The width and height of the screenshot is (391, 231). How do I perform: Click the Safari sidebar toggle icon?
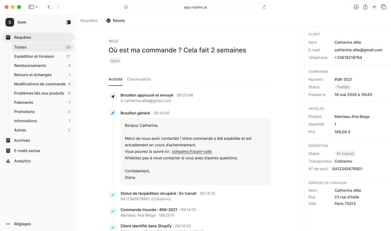(x=31, y=7)
